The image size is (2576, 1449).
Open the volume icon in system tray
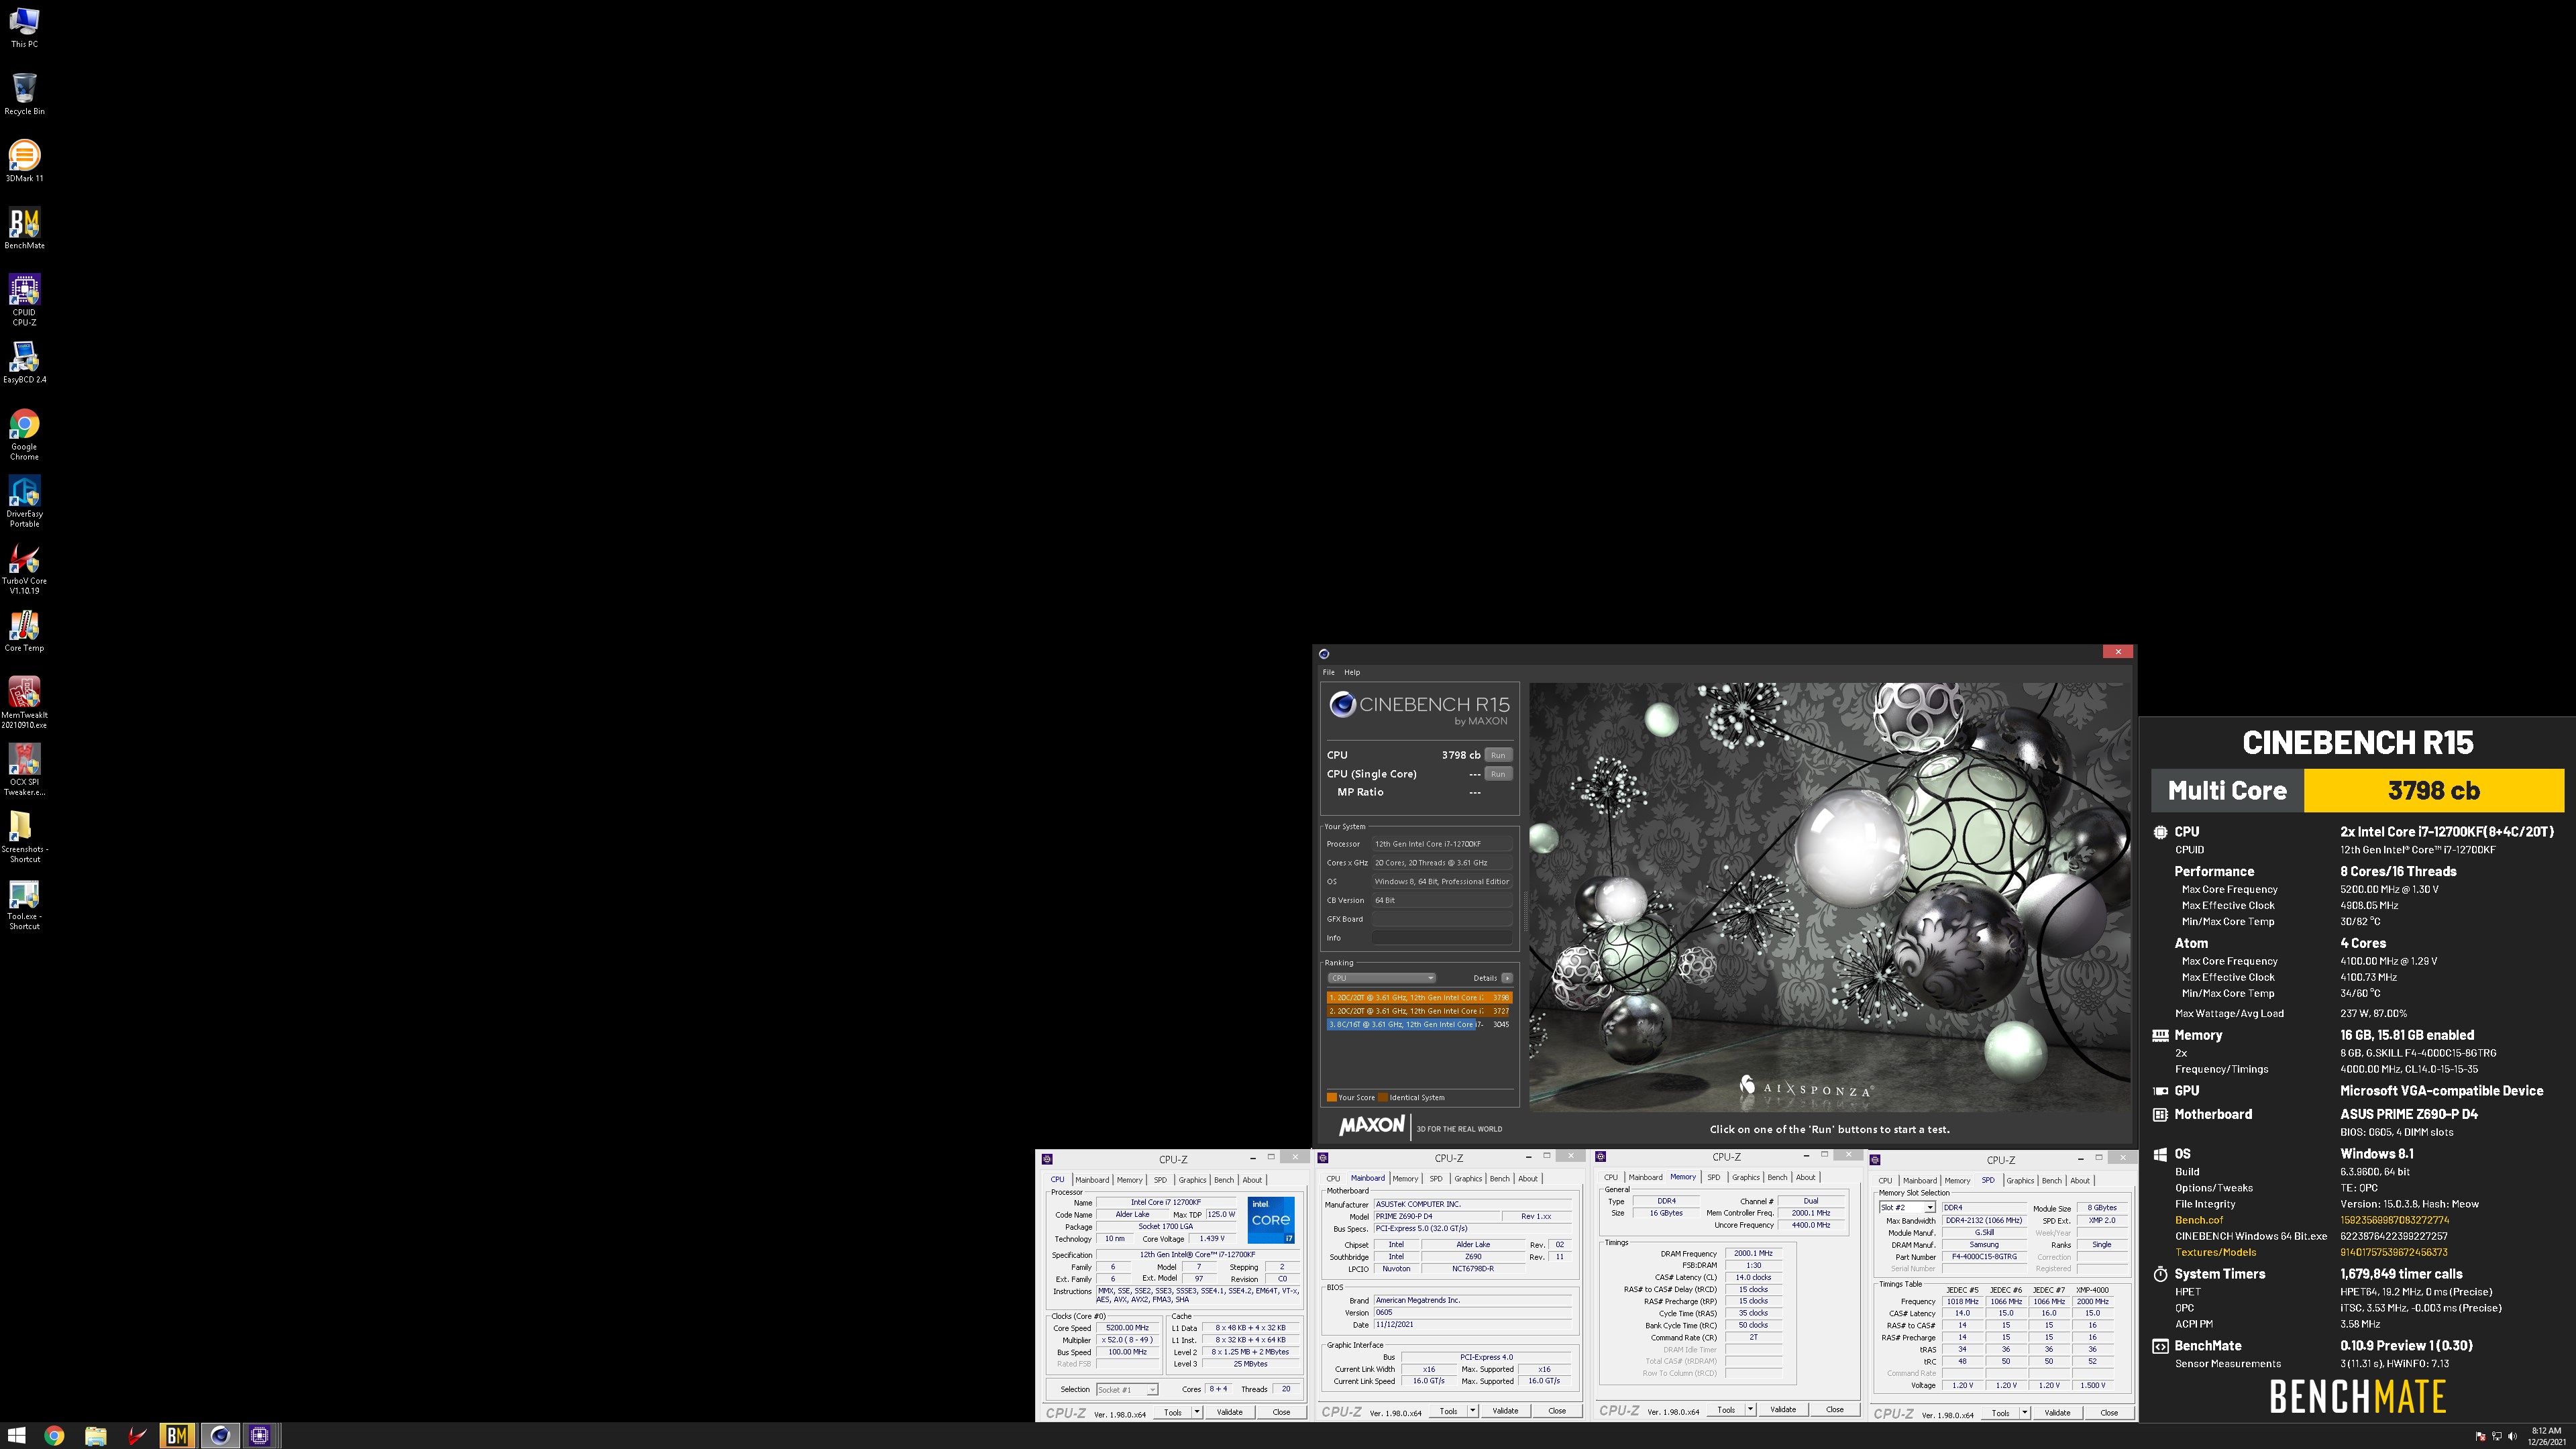point(2513,1436)
